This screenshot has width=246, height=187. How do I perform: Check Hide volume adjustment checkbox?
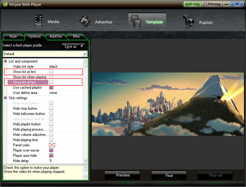(51, 134)
